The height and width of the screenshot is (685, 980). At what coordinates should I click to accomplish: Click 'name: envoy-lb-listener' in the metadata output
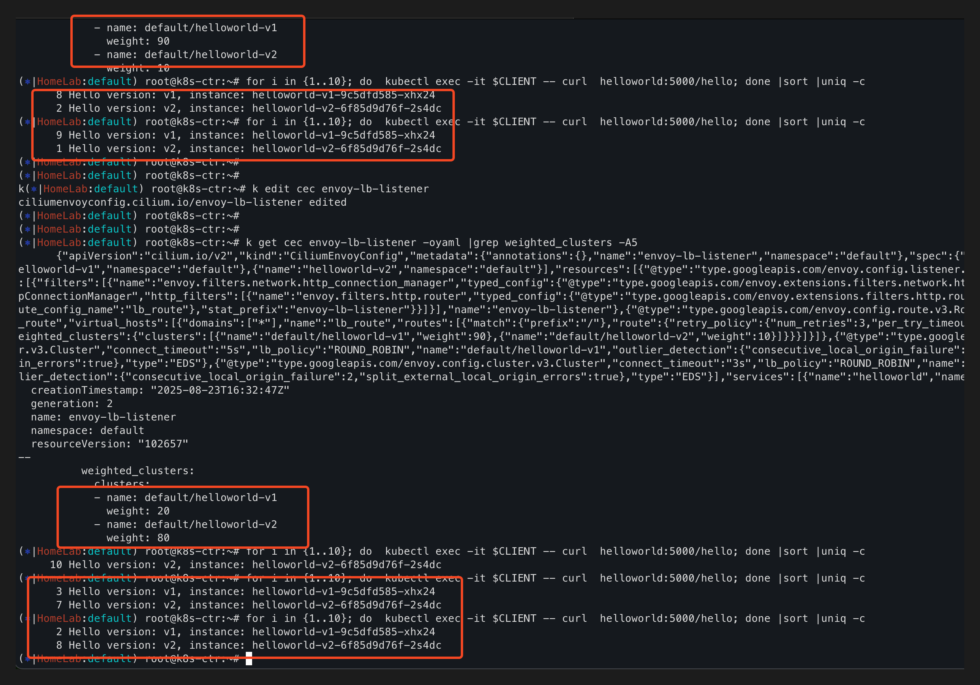click(x=103, y=417)
